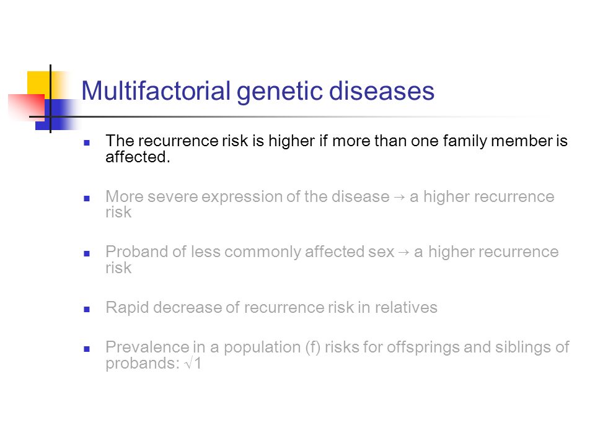This screenshot has height=446, width=595.
Task: Click the blue square in the logo graphic
Action: (x=57, y=115)
